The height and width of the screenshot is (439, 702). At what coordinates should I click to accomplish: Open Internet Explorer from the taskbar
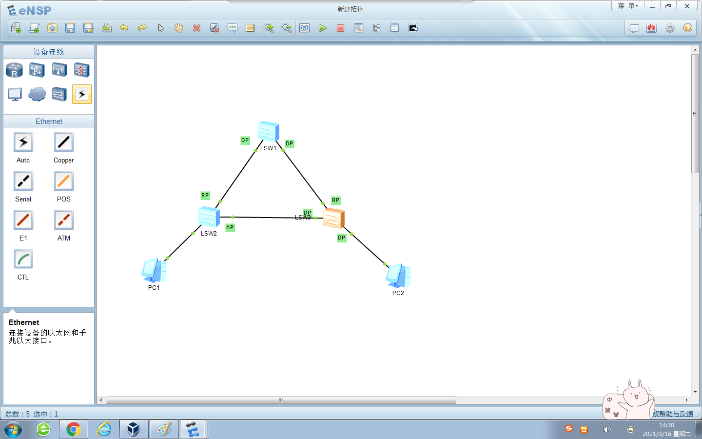click(x=104, y=430)
